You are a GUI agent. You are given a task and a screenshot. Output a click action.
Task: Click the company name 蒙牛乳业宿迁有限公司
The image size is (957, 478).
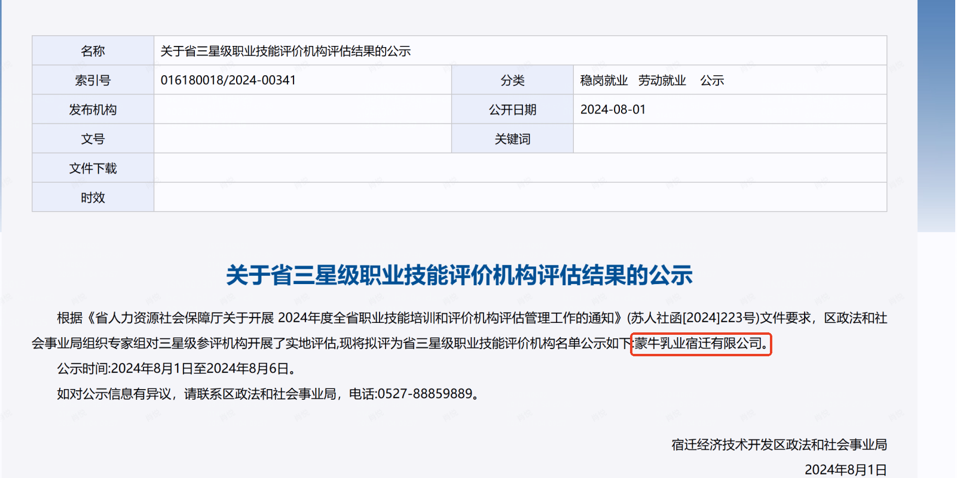coord(698,344)
